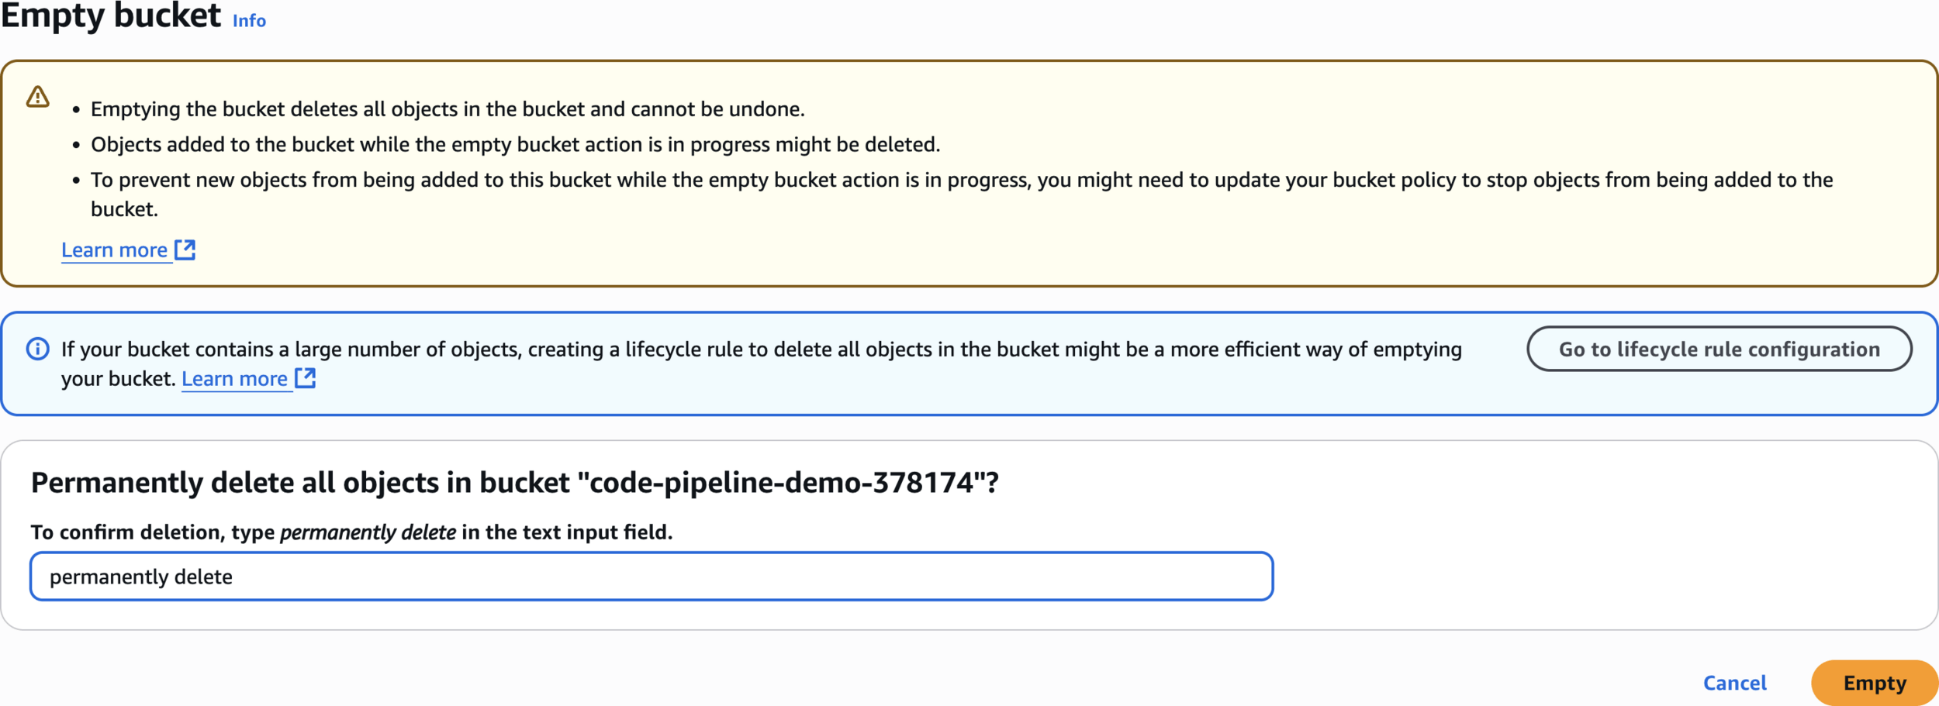Screen dimensions: 1939x706
Task: Click the 'To confirm deletion' label
Action: point(152,532)
